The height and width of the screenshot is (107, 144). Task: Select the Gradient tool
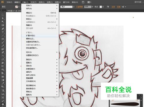[3, 80]
